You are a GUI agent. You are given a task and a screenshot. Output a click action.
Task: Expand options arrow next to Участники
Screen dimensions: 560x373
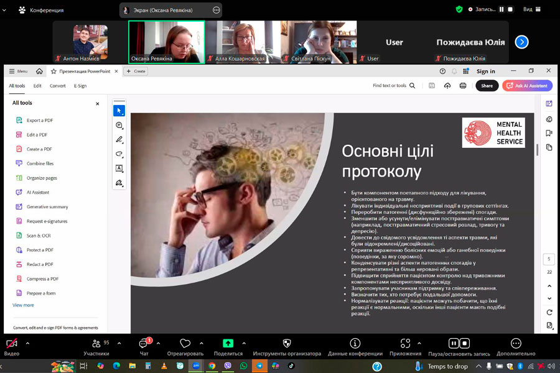click(119, 343)
